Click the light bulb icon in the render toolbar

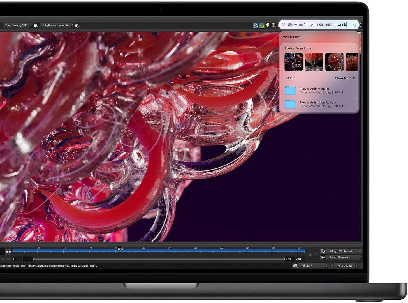(x=268, y=25)
